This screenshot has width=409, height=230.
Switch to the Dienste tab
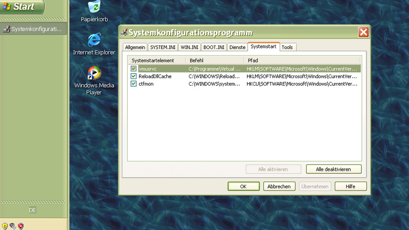(237, 47)
